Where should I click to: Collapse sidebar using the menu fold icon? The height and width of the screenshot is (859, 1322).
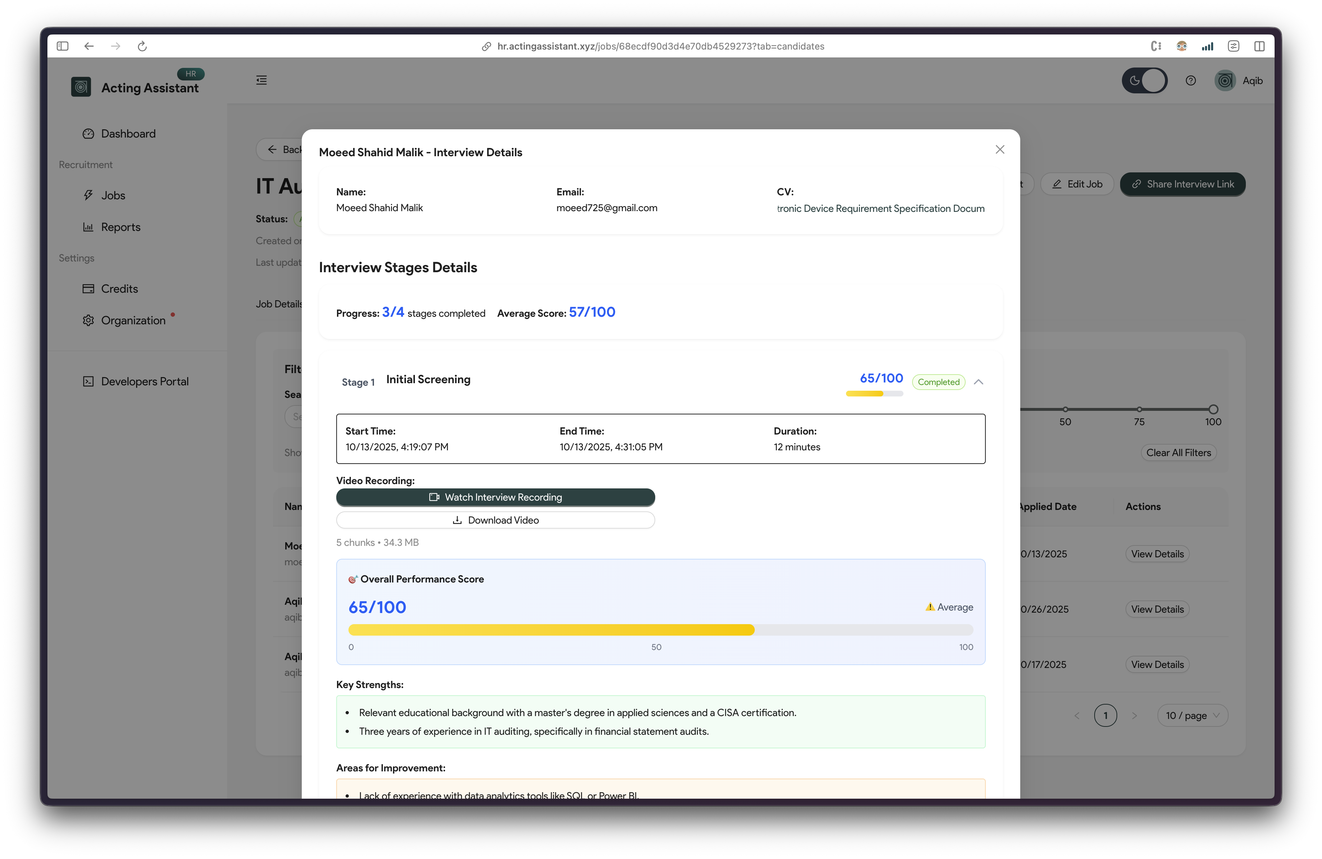pyautogui.click(x=261, y=80)
